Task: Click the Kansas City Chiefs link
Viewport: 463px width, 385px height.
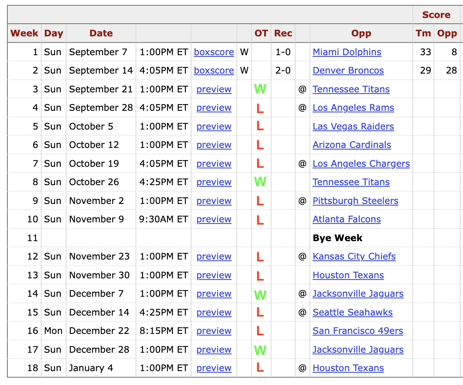Action: tap(354, 257)
